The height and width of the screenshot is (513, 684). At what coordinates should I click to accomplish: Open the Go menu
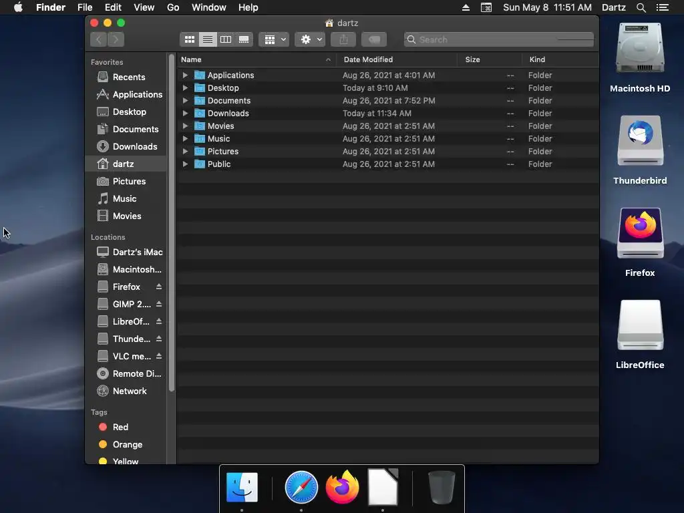pos(173,7)
